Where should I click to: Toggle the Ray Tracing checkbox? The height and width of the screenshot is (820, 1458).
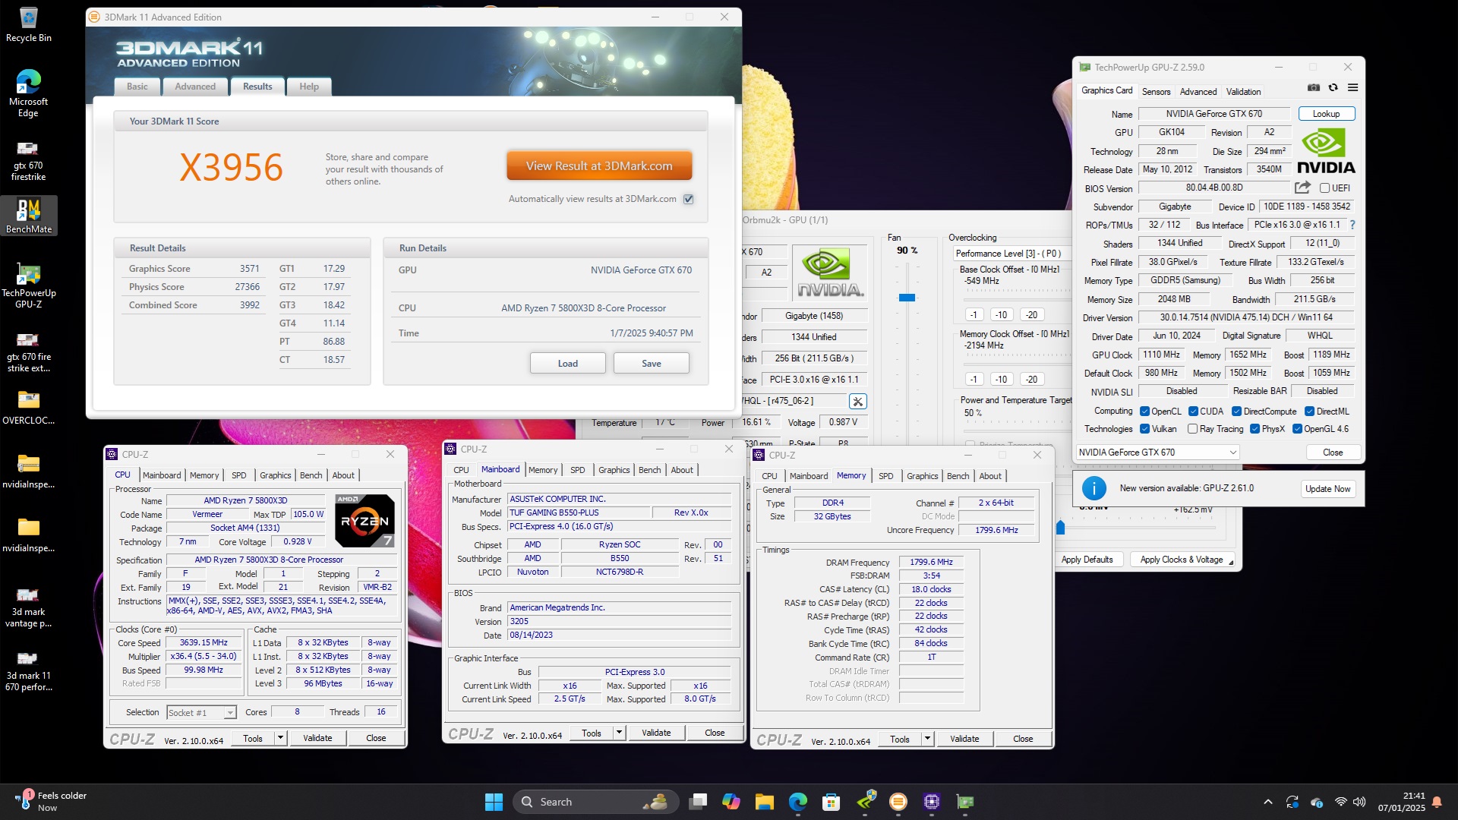point(1193,429)
